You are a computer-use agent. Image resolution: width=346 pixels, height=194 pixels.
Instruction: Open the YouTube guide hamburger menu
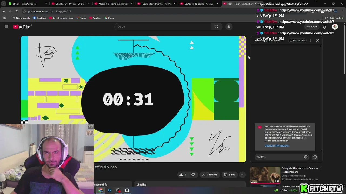tap(6, 27)
